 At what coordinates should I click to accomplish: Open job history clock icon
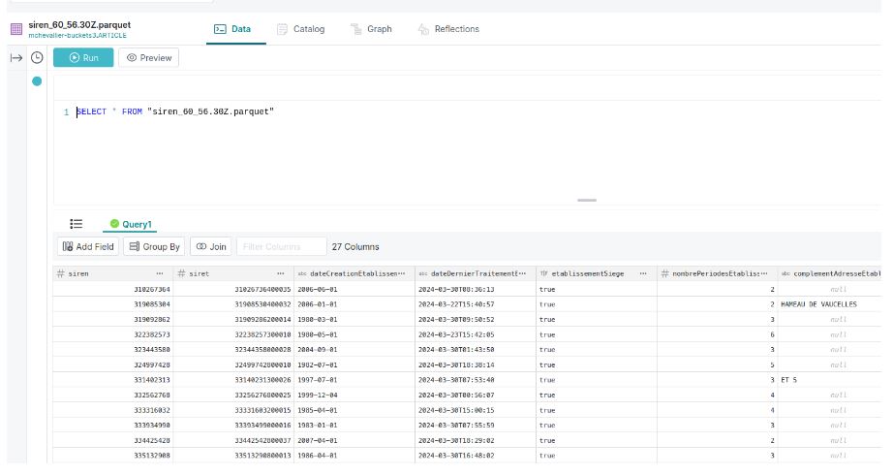37,58
